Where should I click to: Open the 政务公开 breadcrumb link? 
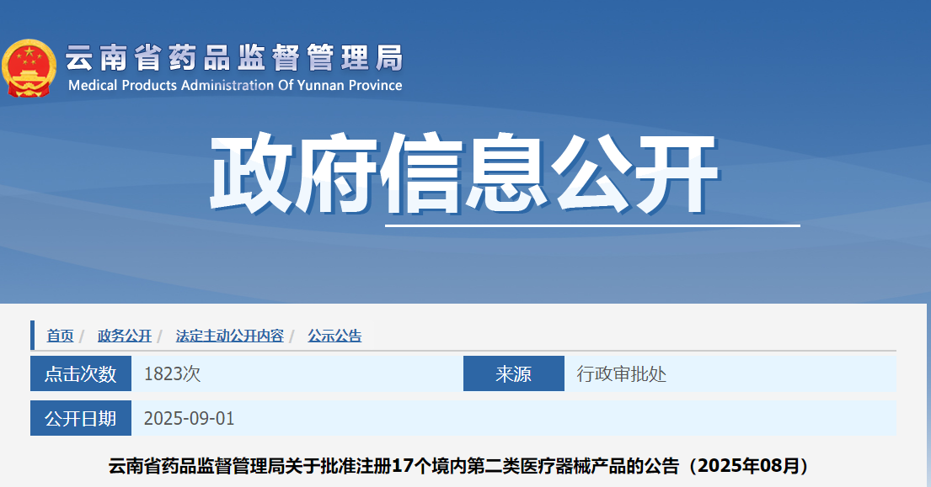(x=125, y=336)
